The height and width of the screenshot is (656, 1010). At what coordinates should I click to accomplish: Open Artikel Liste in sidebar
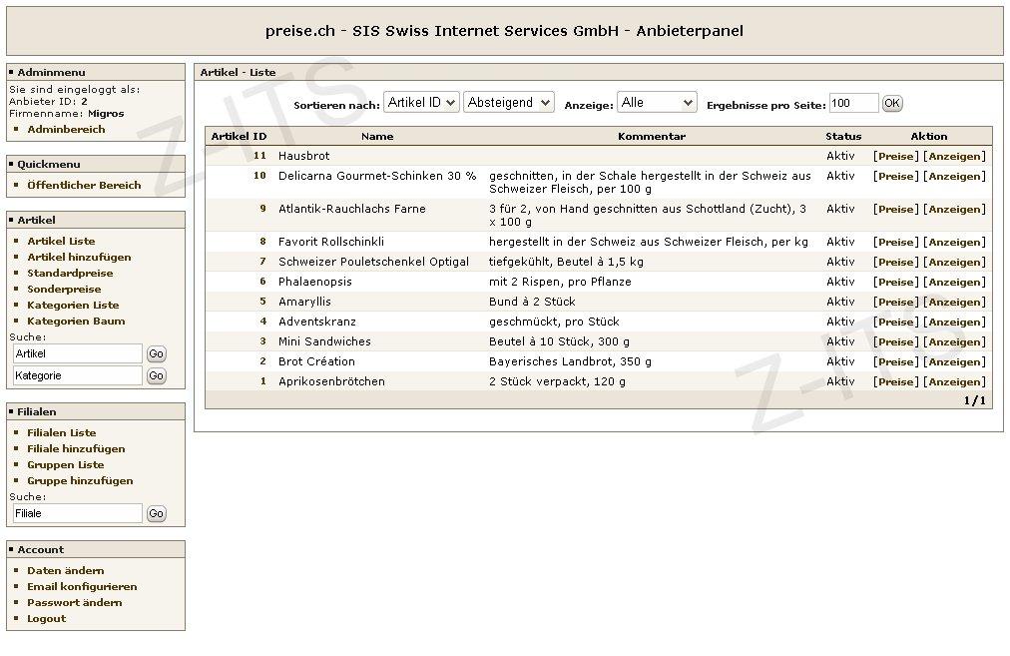click(61, 241)
